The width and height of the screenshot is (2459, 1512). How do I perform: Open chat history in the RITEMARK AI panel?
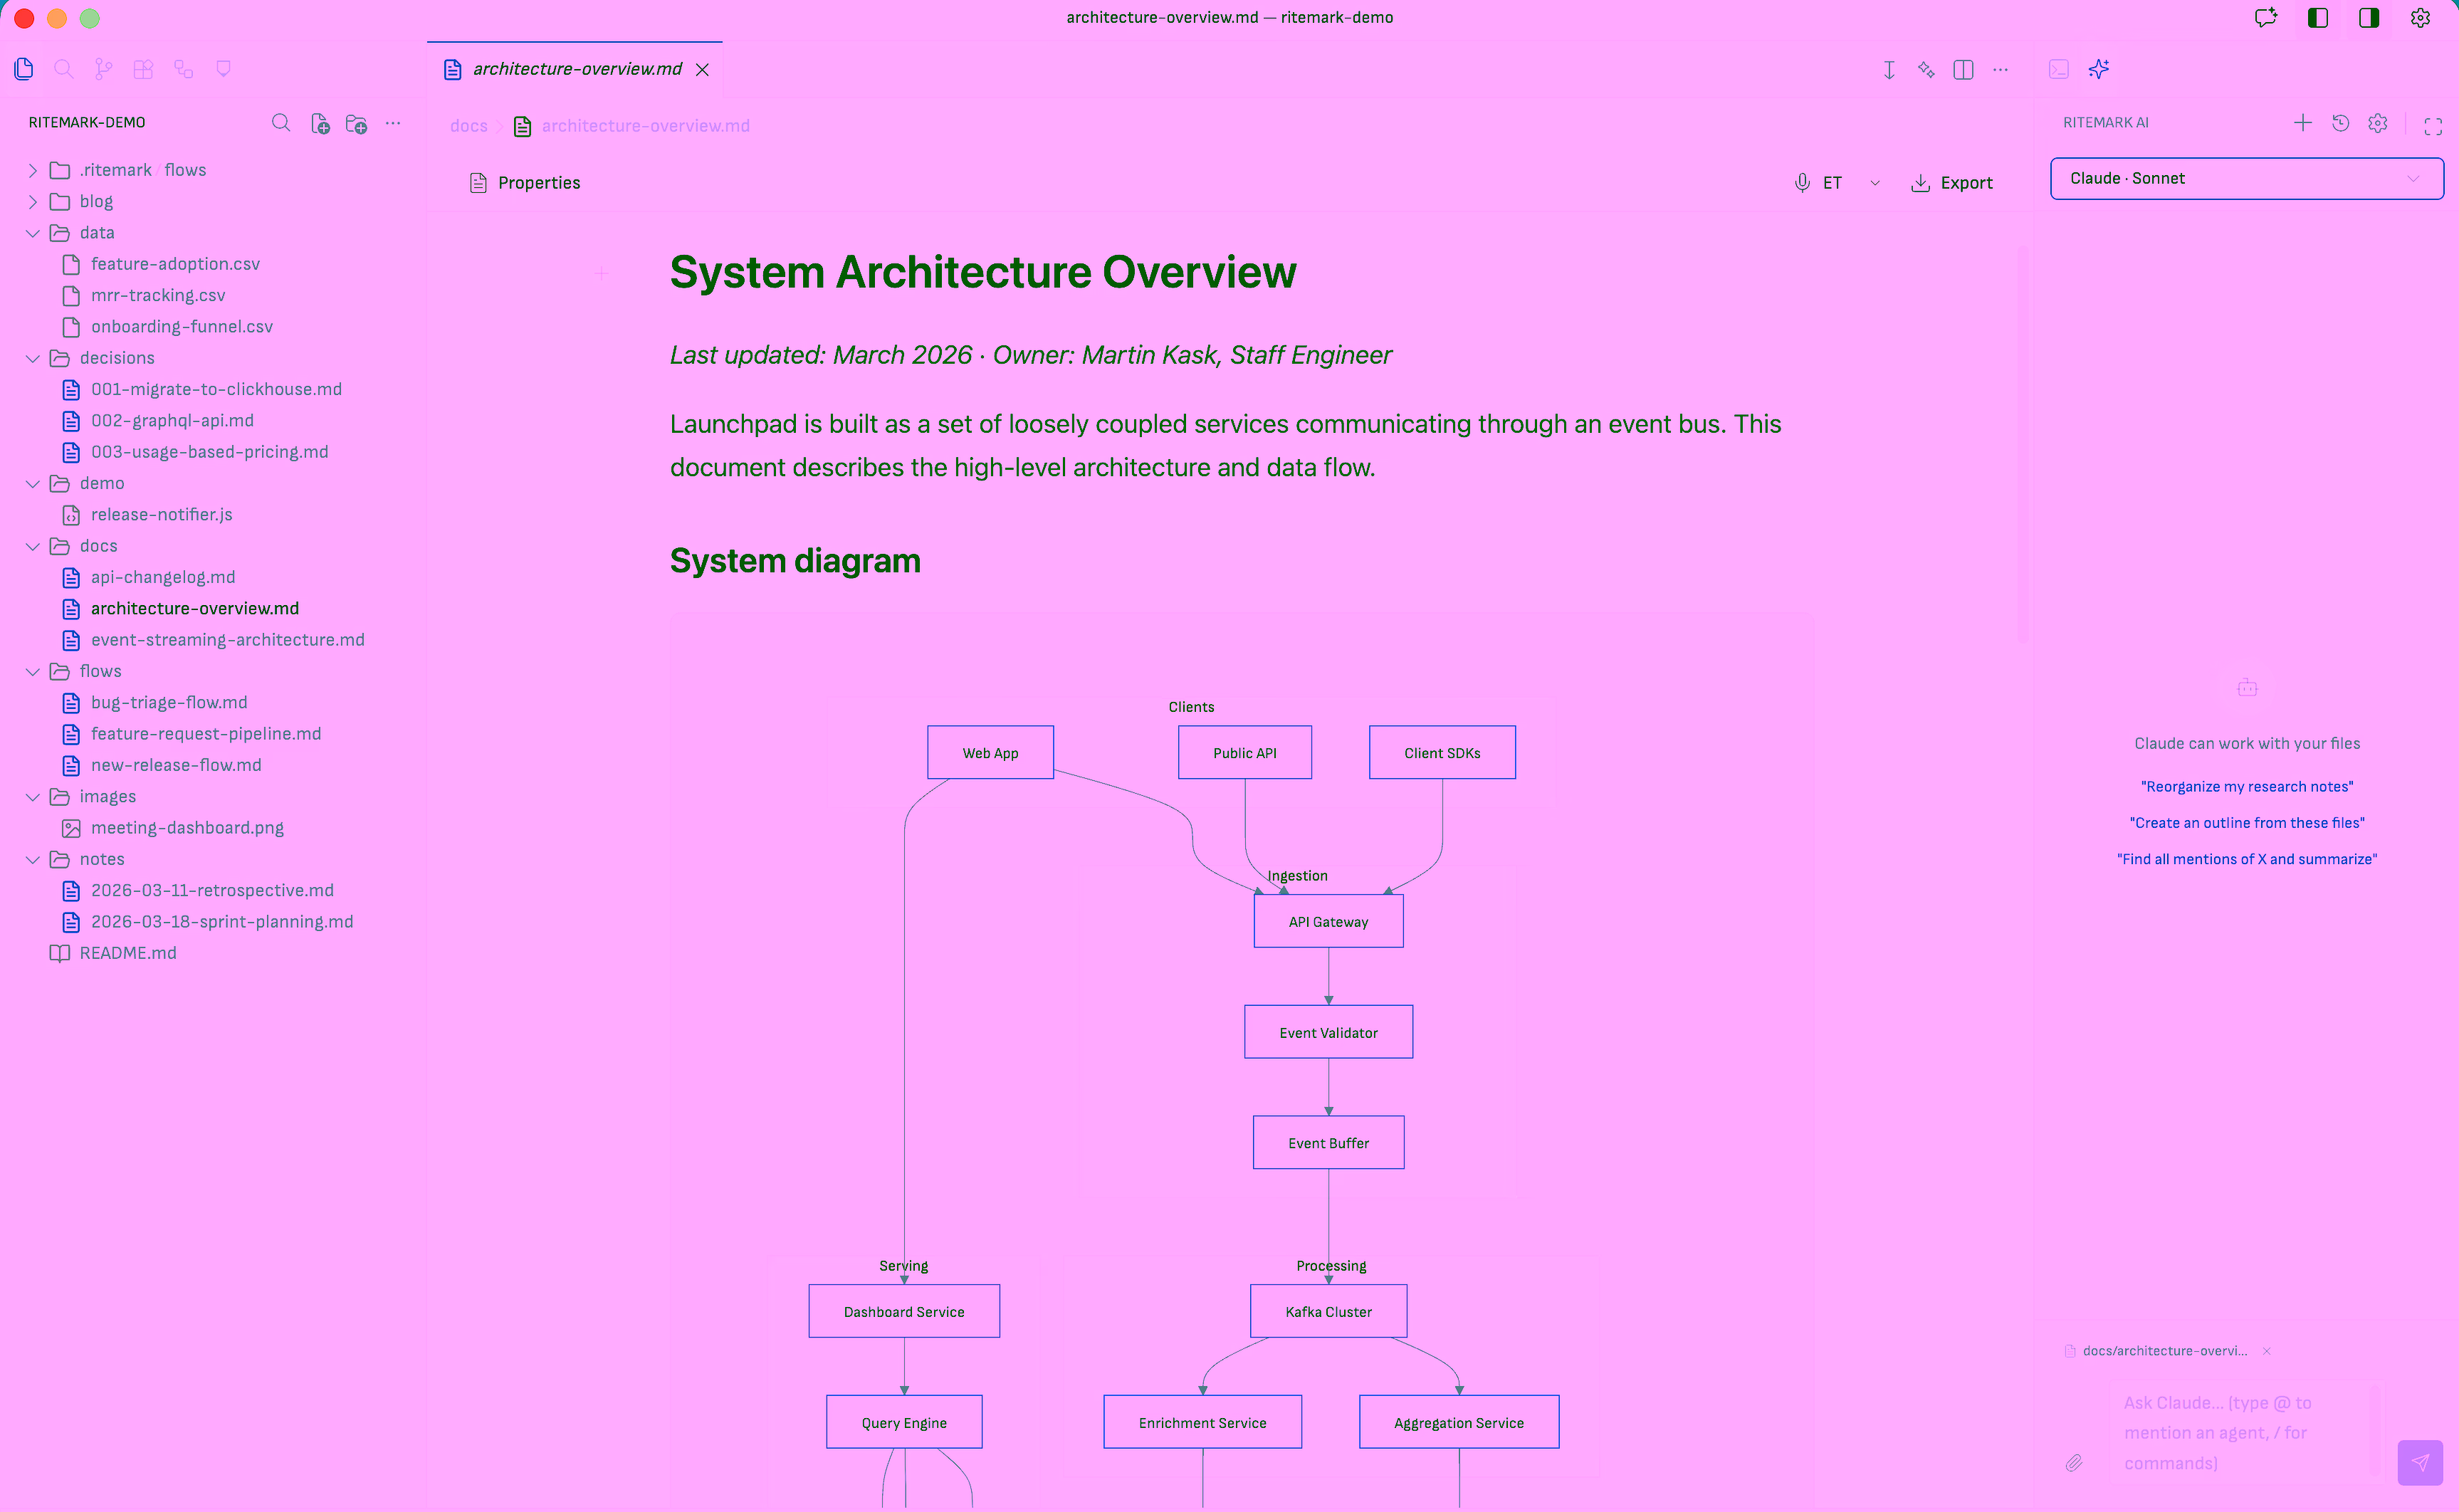pos(2340,122)
